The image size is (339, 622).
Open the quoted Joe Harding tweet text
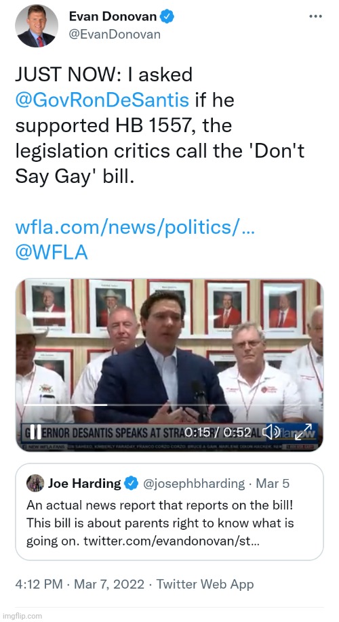pos(160,523)
